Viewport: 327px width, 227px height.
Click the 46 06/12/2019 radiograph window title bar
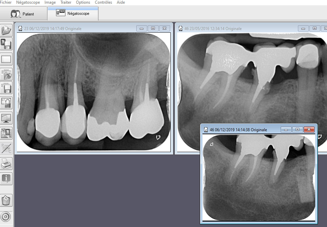tap(243, 130)
